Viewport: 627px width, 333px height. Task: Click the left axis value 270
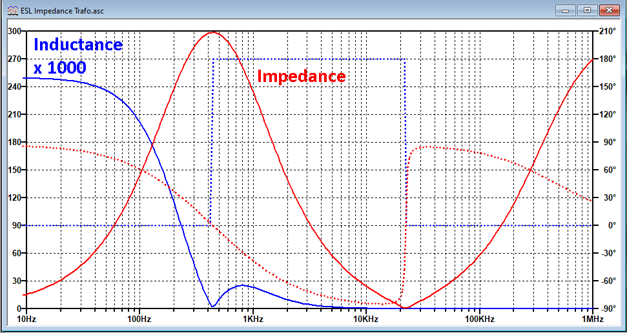[14, 59]
